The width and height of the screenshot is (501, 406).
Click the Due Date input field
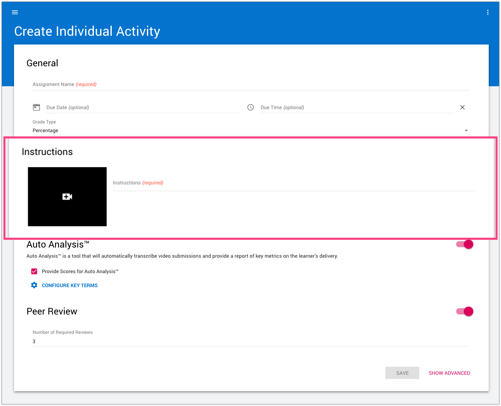coord(143,108)
